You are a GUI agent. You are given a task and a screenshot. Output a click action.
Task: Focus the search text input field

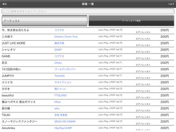[88, 11]
